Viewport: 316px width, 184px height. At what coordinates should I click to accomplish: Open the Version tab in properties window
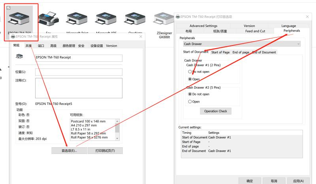111,46
